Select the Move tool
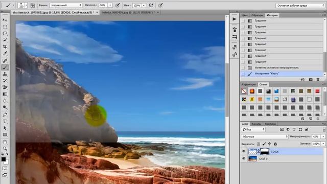The height and width of the screenshot is (184, 327). tap(5, 20)
